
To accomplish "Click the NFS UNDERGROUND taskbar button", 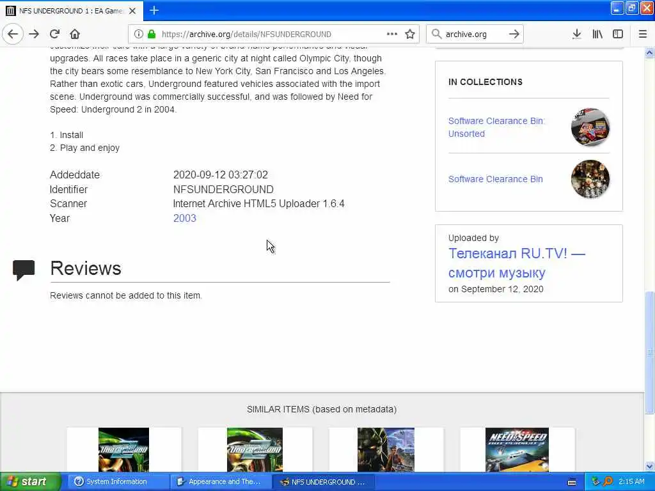I will click(x=323, y=482).
